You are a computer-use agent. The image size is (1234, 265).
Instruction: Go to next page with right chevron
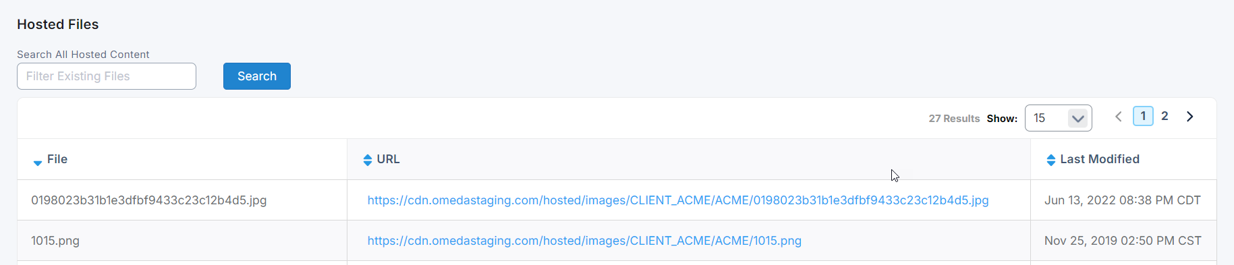(1190, 117)
